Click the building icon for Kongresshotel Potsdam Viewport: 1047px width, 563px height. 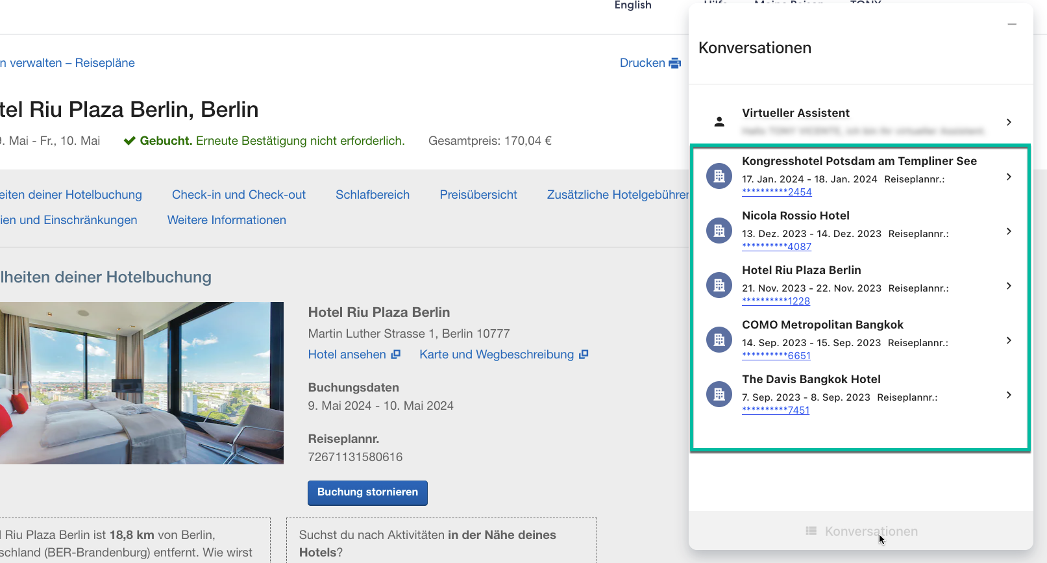click(x=719, y=176)
